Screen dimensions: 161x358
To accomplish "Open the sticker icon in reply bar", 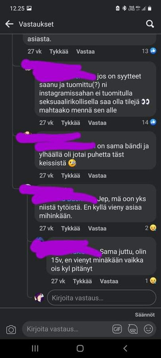I will (x=133, y=329).
